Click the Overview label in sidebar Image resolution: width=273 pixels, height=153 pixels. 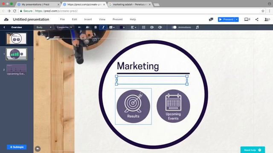(x=17, y=27)
